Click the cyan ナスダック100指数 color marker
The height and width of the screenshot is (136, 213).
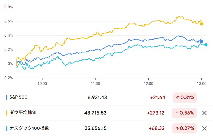(x=7, y=128)
